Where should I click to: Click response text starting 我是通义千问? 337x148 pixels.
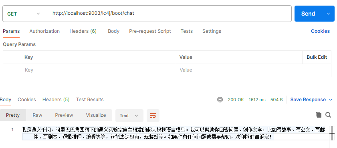tap(174, 133)
